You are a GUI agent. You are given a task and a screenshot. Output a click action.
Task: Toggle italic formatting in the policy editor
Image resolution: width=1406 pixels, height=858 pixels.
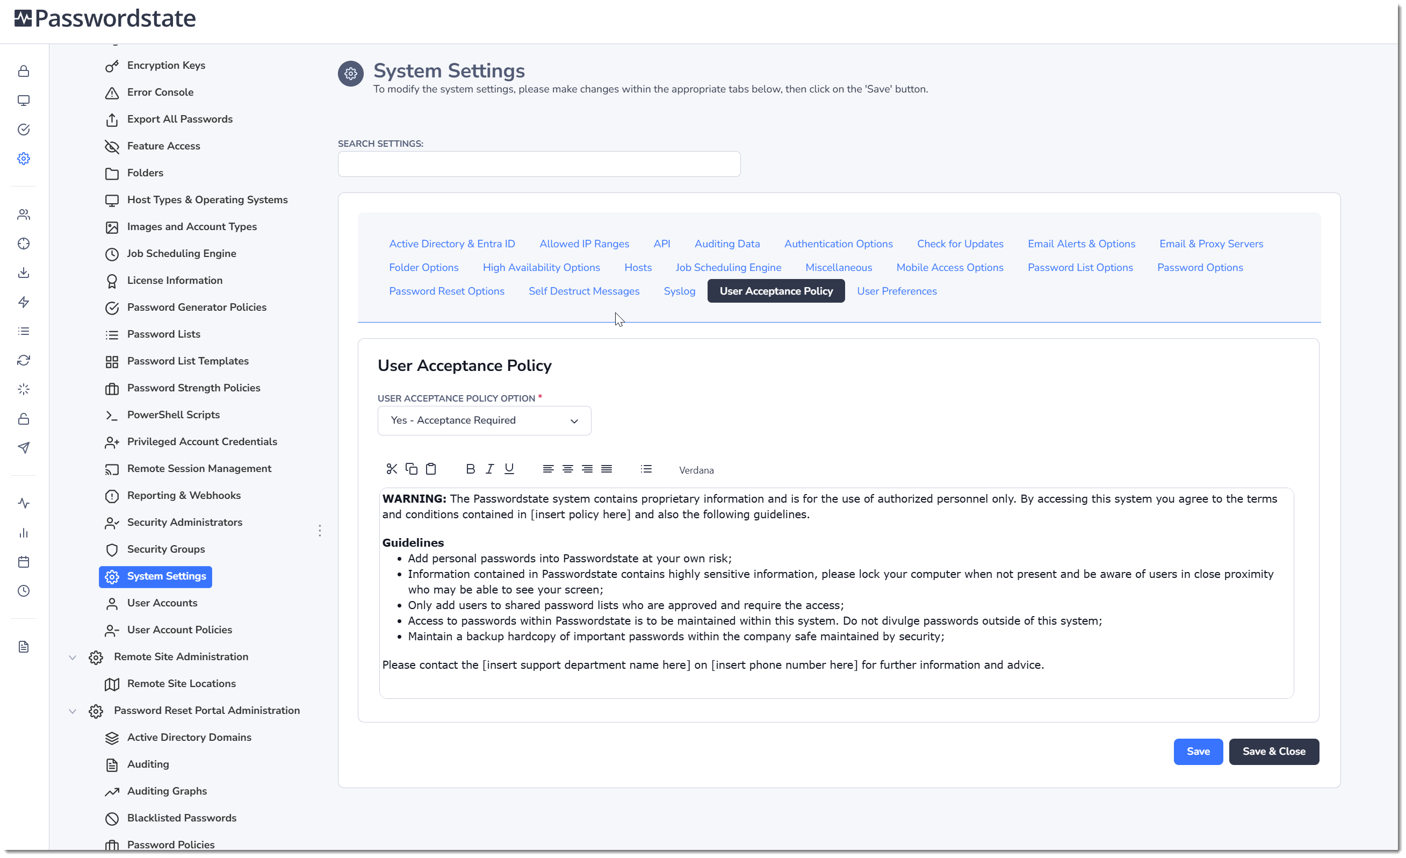[x=489, y=469]
